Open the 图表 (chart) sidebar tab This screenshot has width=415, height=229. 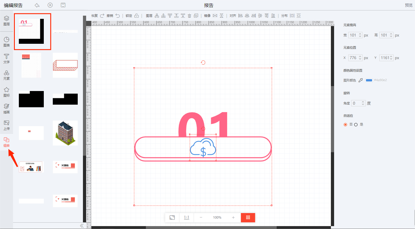point(6,42)
